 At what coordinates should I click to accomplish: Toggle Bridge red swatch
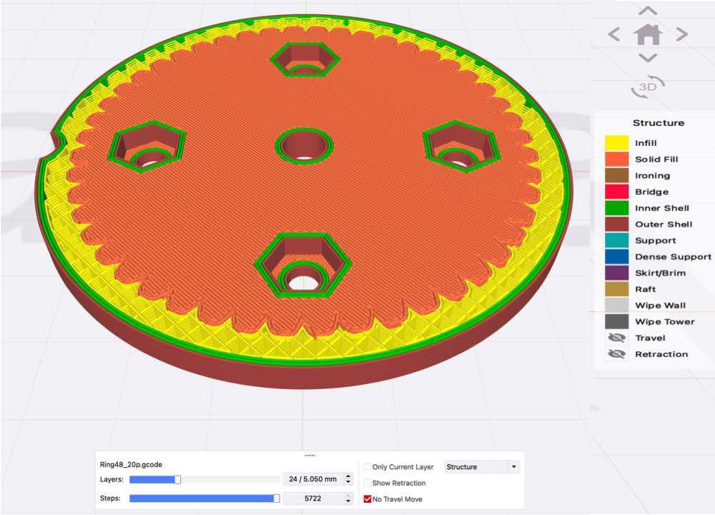pyautogui.click(x=616, y=192)
